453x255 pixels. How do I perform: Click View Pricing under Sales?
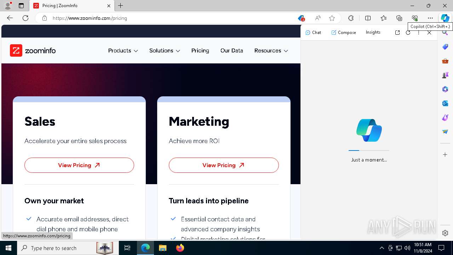point(79,165)
